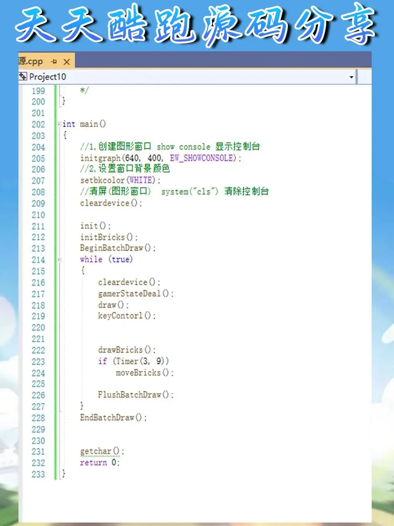Click the init() call on line 211

point(95,226)
